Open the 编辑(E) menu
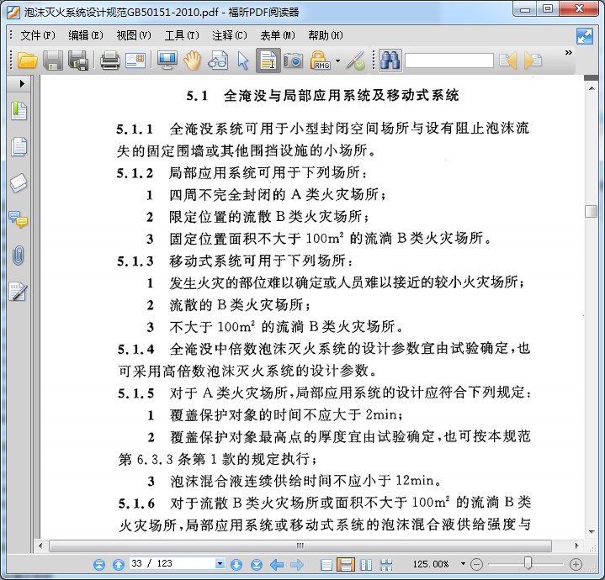The height and width of the screenshot is (580, 605). pyautogui.click(x=86, y=35)
